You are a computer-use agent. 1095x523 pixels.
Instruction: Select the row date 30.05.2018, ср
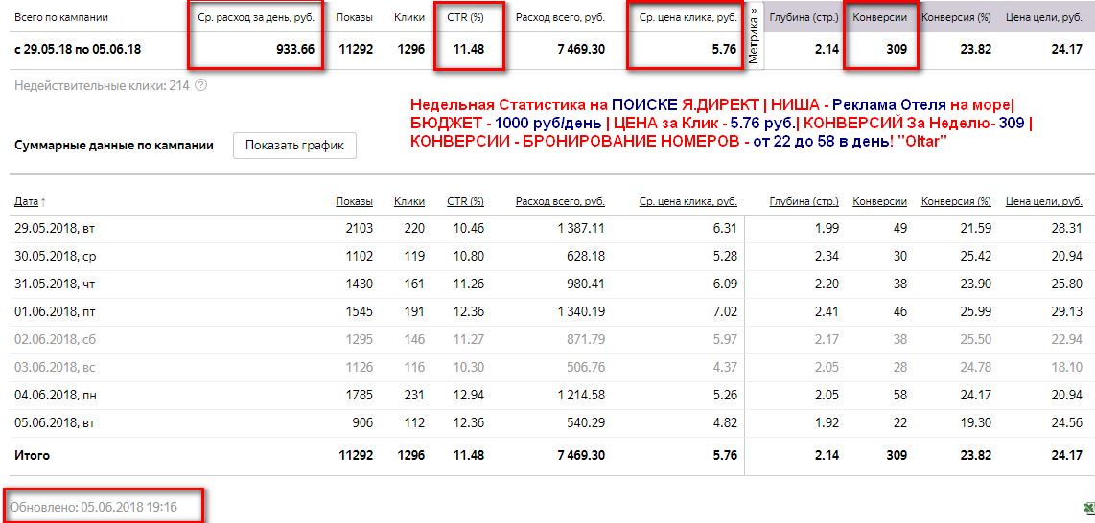[x=55, y=257]
